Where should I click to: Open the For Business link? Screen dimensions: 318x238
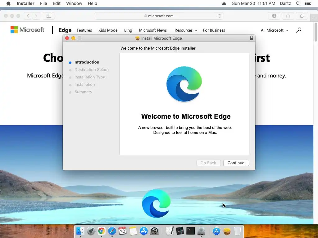pyautogui.click(x=214, y=30)
